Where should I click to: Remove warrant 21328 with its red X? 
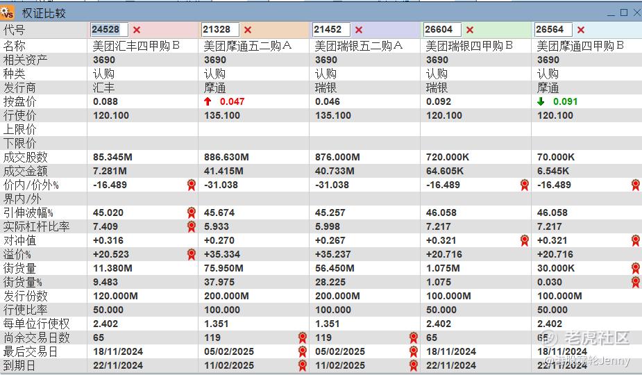[x=248, y=30]
